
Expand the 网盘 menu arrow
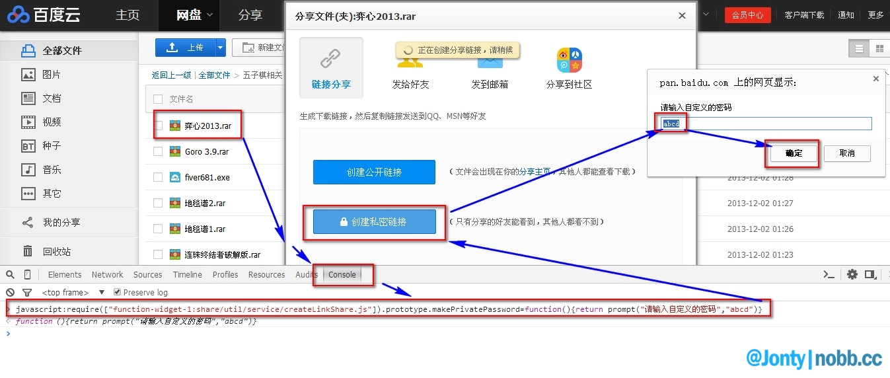[210, 15]
